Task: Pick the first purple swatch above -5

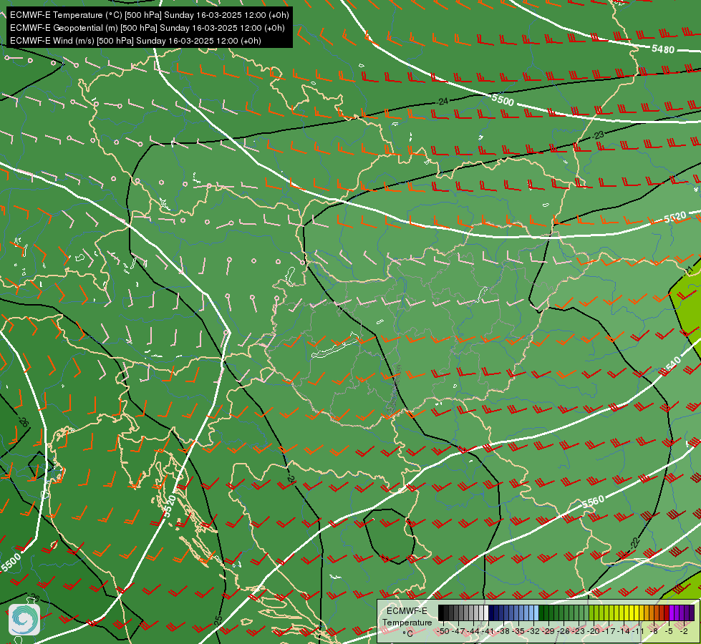Action: point(672,613)
